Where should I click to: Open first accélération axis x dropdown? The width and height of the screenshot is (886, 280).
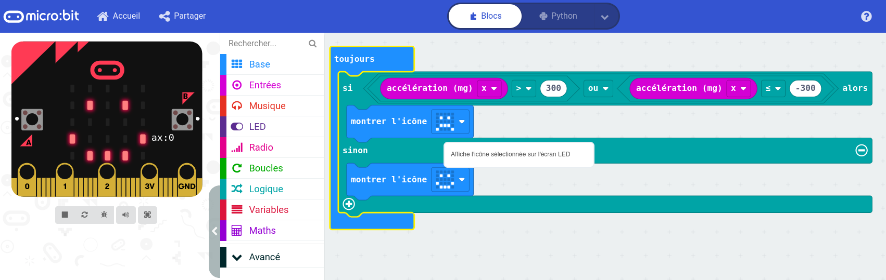pos(489,88)
